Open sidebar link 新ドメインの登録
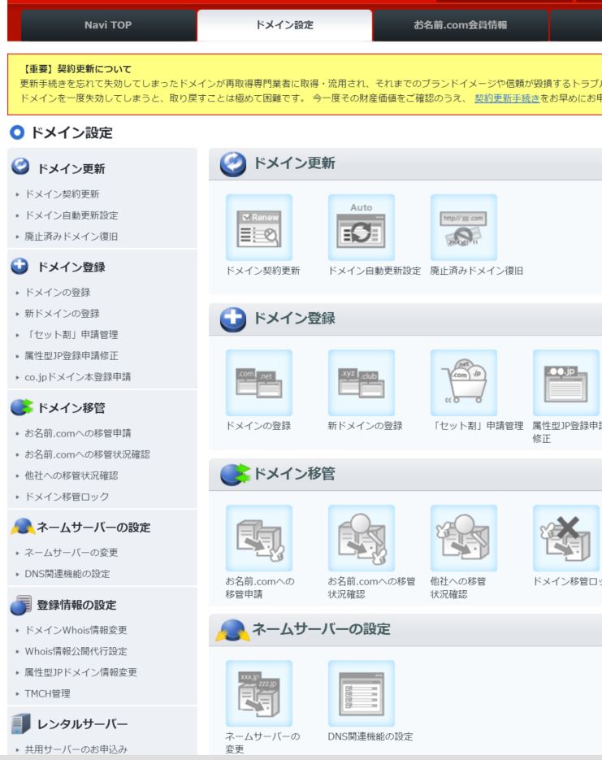The width and height of the screenshot is (602, 760). tap(62, 314)
